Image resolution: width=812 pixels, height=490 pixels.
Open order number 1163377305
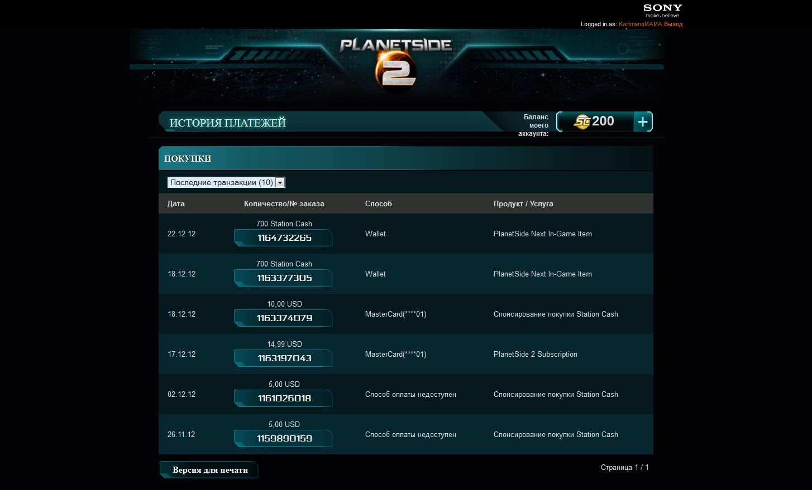(284, 278)
